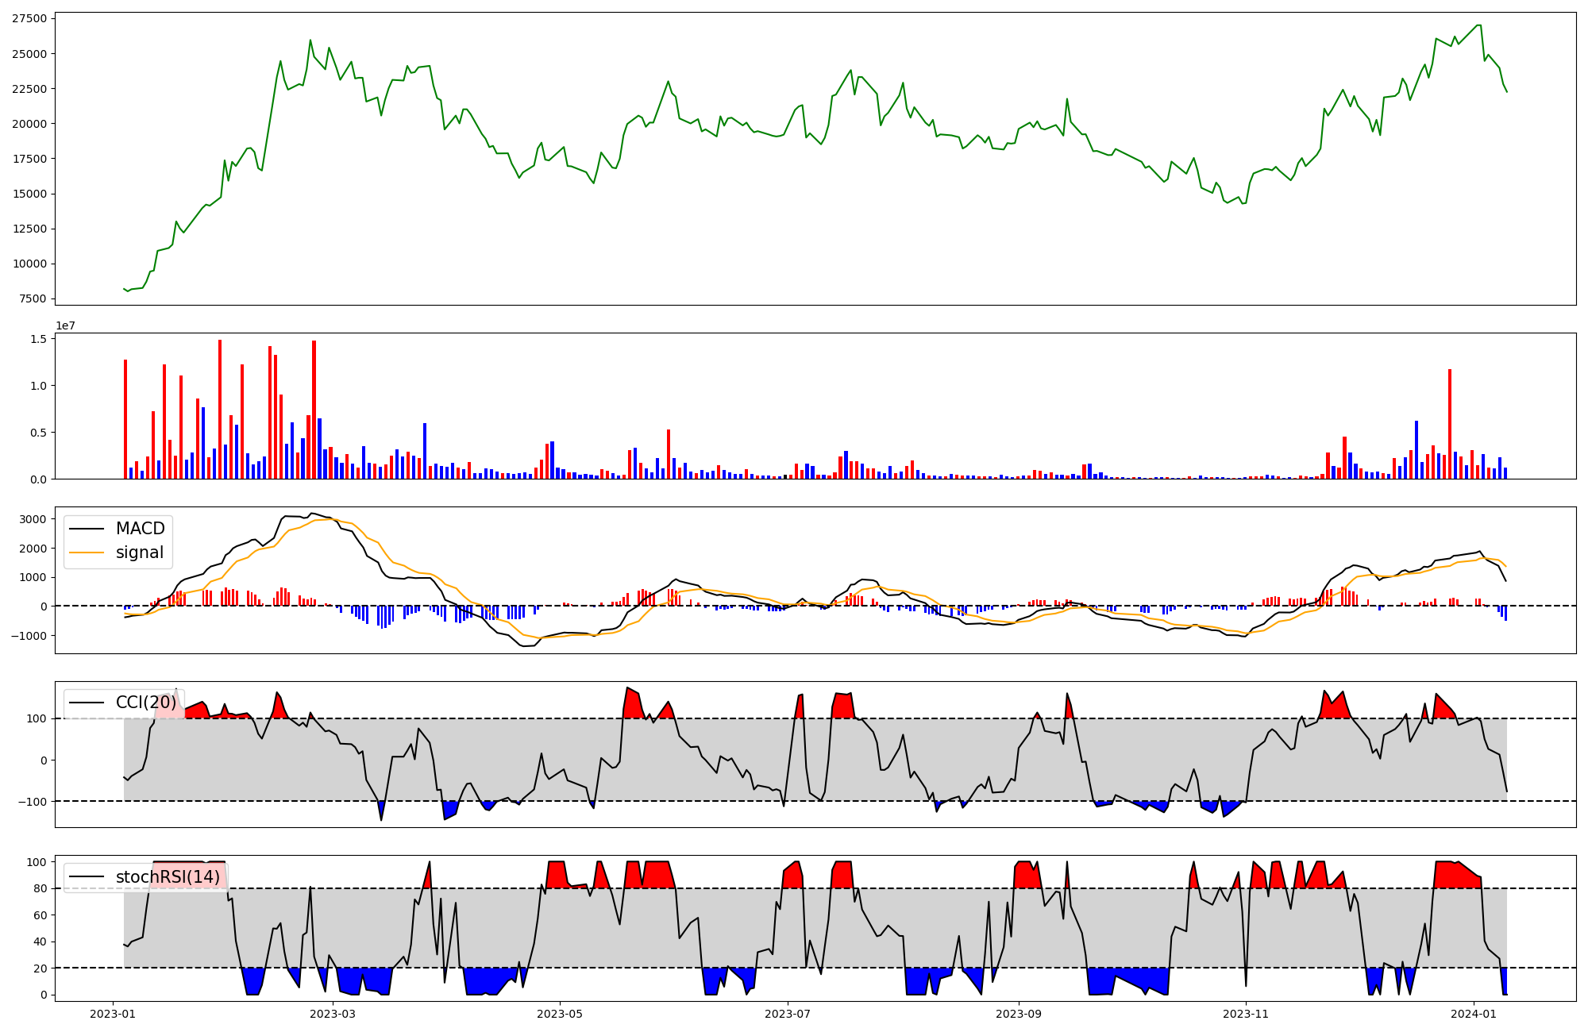The width and height of the screenshot is (1588, 1032).
Task: Click the 2023-07 x-axis date label
Action: (x=788, y=1014)
